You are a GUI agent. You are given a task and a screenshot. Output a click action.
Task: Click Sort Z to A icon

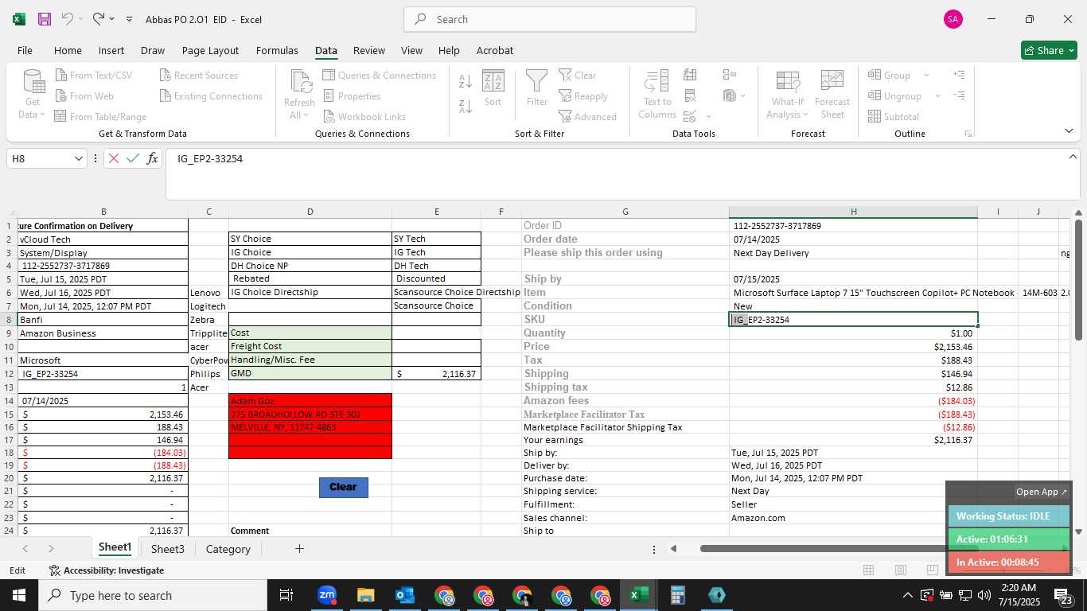click(466, 106)
